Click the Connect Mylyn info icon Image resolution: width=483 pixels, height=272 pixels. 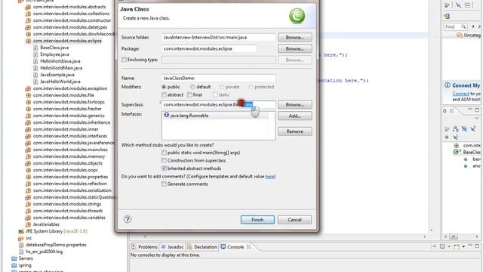pyautogui.click(x=448, y=85)
